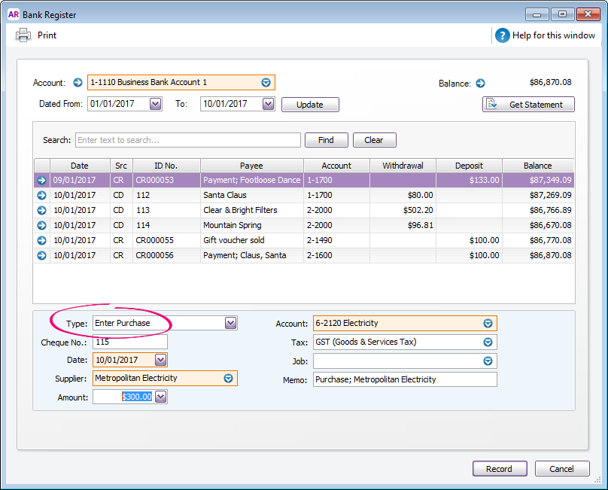Screen dimensions: 608x490
Task: Expand the Supplier selection dropdown
Action: pyautogui.click(x=228, y=379)
